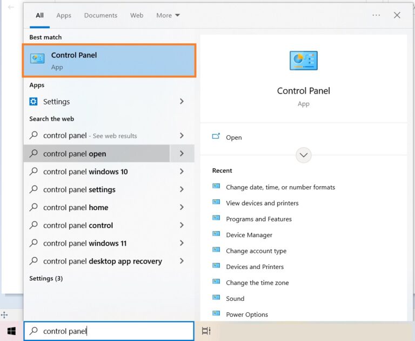
Task: Select the Web filter tab
Action: coord(137,15)
